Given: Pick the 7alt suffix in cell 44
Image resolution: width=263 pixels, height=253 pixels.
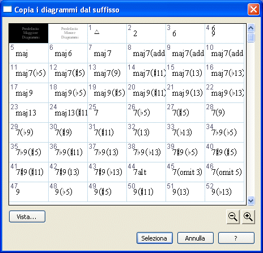Looking at the screenshot, I should click(146, 172).
